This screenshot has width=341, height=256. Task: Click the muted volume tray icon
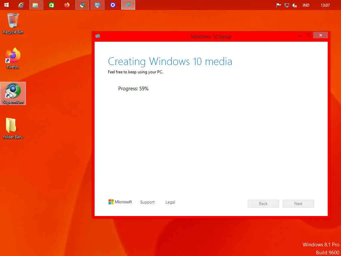[295, 5]
